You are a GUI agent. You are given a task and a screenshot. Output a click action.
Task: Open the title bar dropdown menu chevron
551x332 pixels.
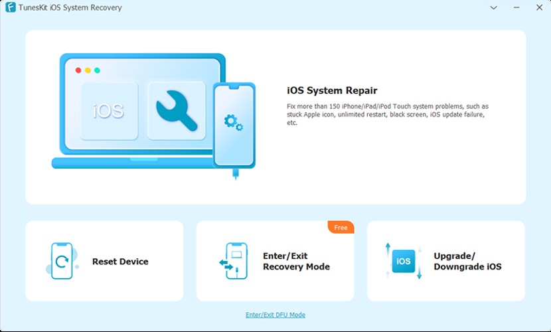[x=494, y=8]
